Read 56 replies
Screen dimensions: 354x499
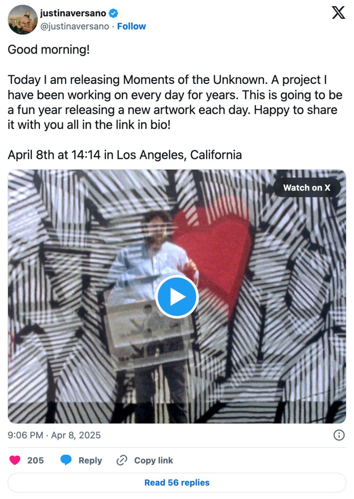pyautogui.click(x=177, y=482)
